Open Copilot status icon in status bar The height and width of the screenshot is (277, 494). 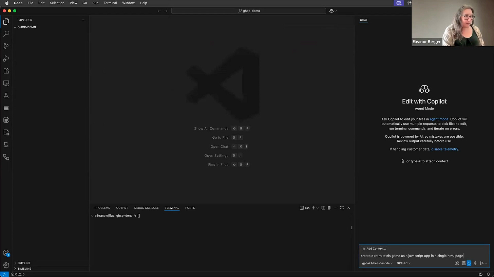tap(480, 274)
